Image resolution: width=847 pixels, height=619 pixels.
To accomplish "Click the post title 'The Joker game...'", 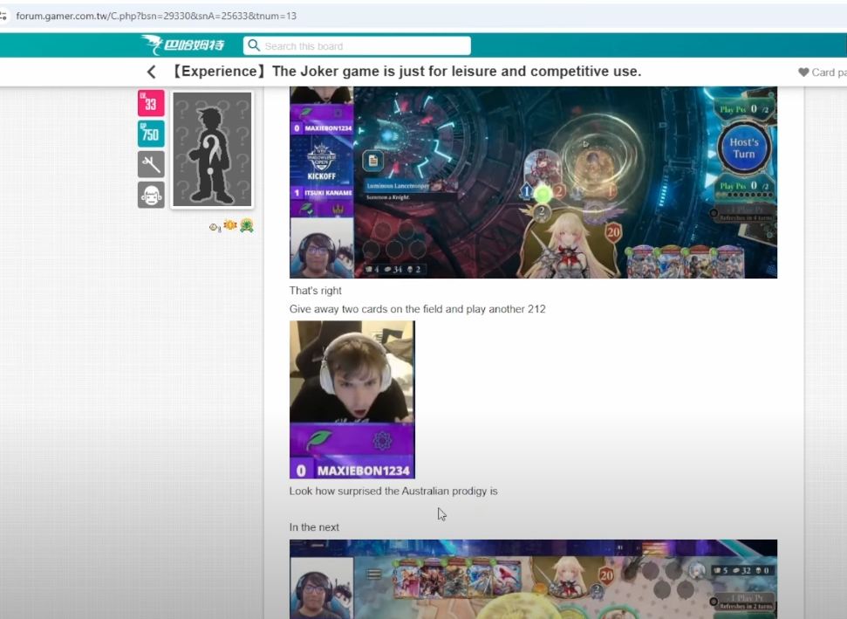I will [406, 72].
